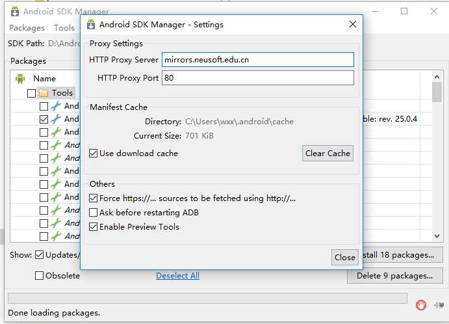The height and width of the screenshot is (324, 449).
Task: Click the HTTP Proxy Server input field
Action: [x=258, y=60]
